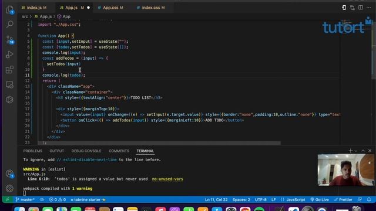
Task: Click the src breadcrumb
Action: (x=25, y=16)
